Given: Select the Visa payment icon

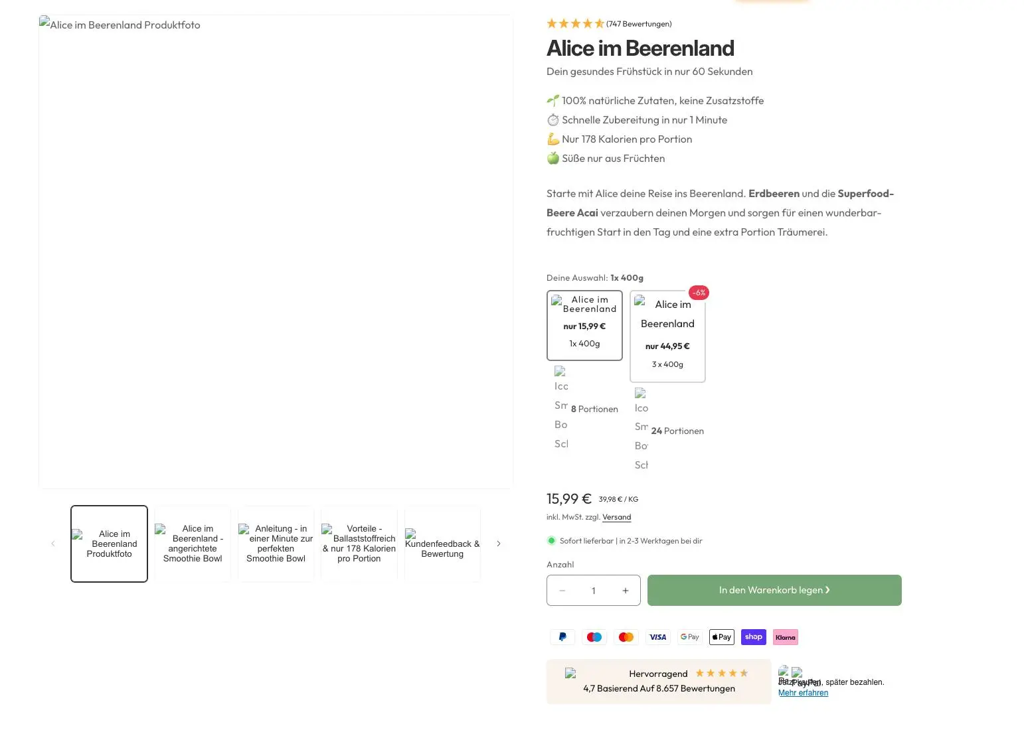Looking at the screenshot, I should (x=657, y=636).
